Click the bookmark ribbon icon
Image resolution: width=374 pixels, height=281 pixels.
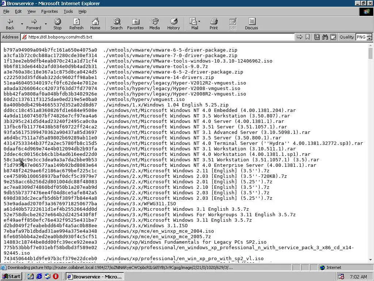point(308,37)
